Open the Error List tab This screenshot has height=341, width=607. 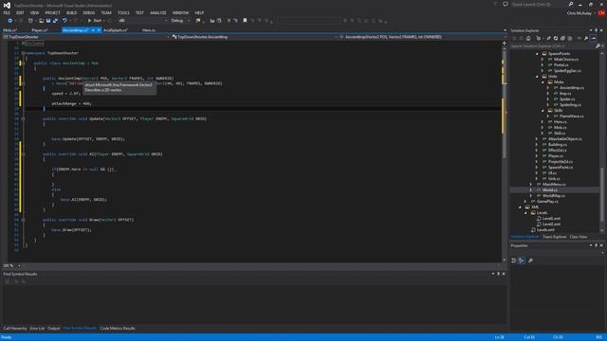click(37, 329)
